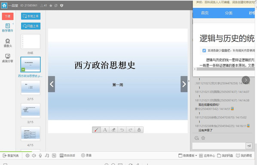The height and width of the screenshot is (165, 257).
Task: Select the 白纸 blank paper thumbnail
Action: click(x=31, y=41)
